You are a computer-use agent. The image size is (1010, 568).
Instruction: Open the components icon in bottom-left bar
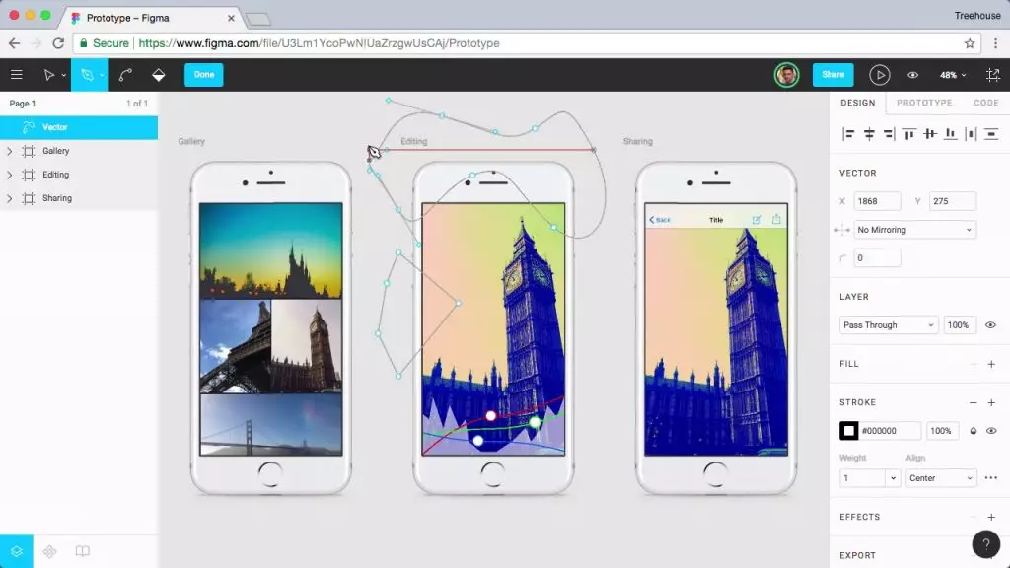[x=49, y=551]
